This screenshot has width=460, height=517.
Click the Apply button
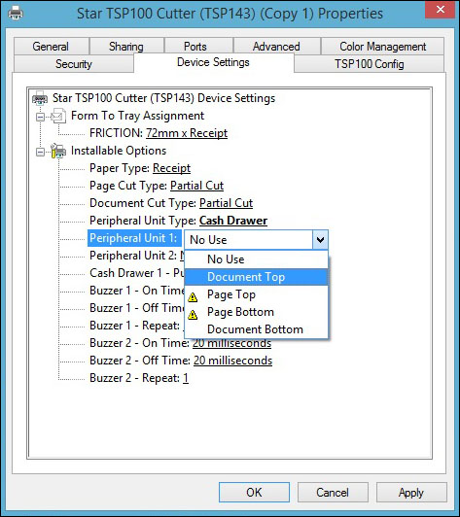click(x=411, y=493)
